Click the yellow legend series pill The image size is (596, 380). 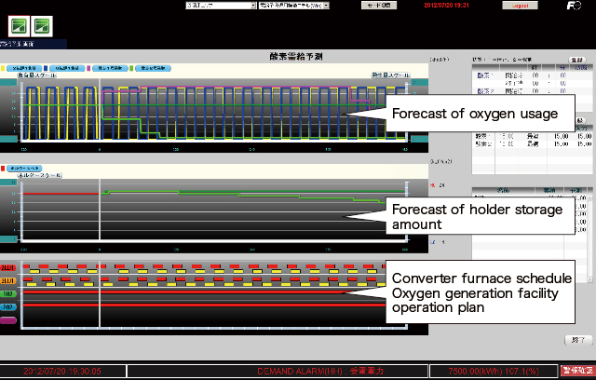[x=24, y=68]
